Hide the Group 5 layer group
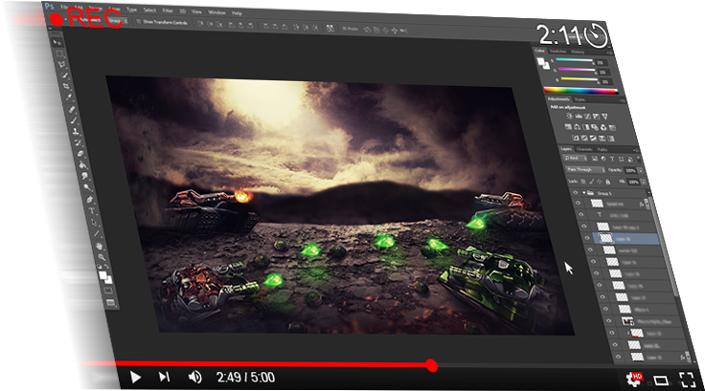 pyautogui.click(x=575, y=192)
